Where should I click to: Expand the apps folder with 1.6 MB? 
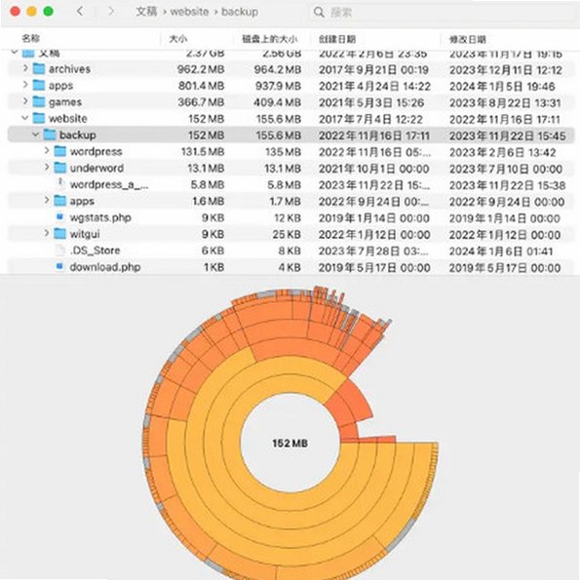(x=47, y=201)
